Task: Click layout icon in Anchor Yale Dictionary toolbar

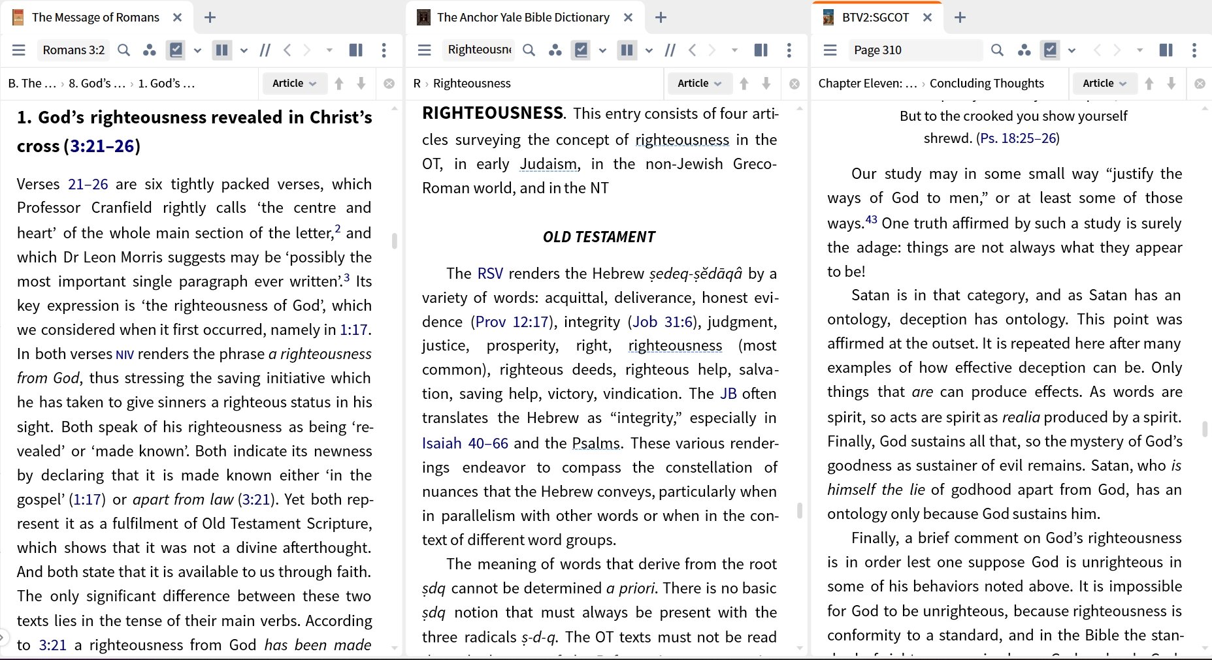Action: click(761, 50)
